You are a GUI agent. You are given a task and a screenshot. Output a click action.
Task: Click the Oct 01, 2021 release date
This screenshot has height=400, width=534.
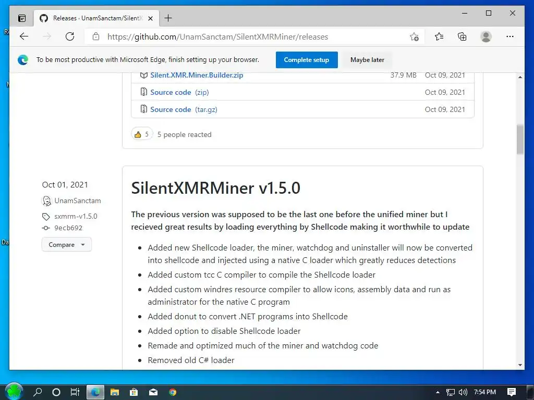[x=65, y=185]
